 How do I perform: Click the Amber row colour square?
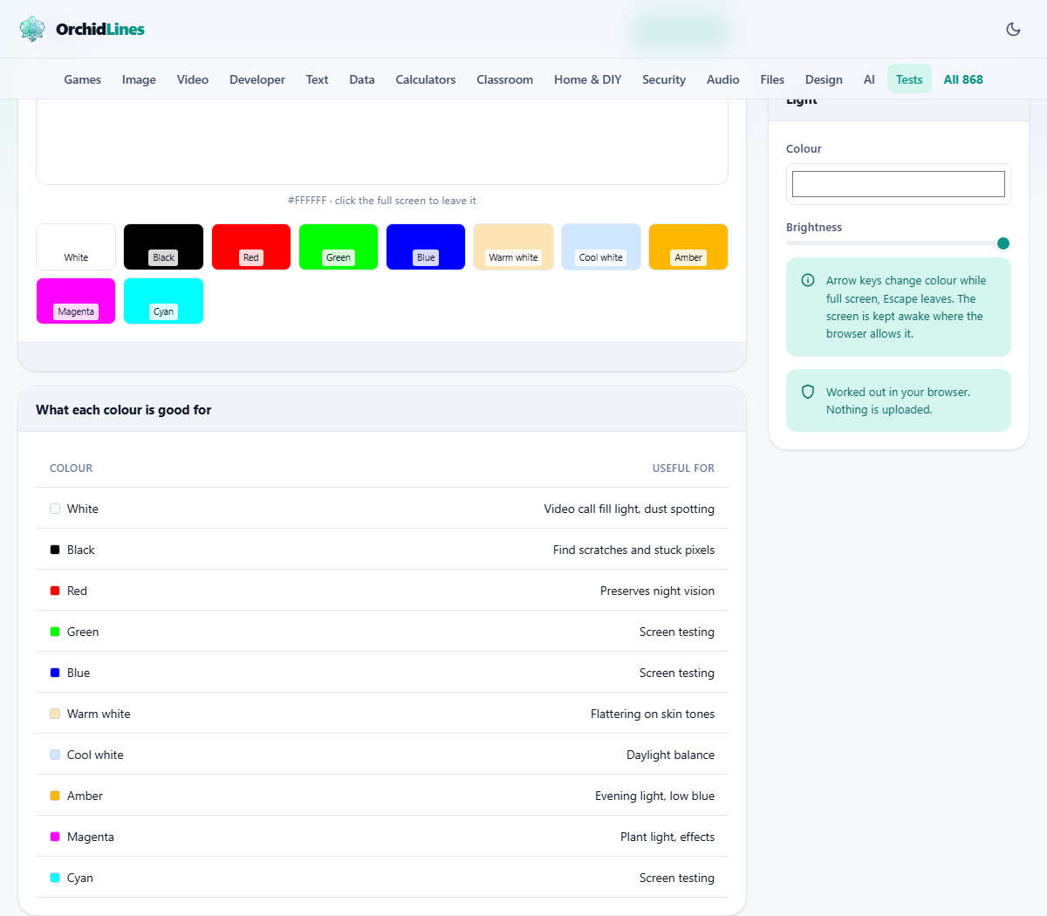[x=55, y=796]
